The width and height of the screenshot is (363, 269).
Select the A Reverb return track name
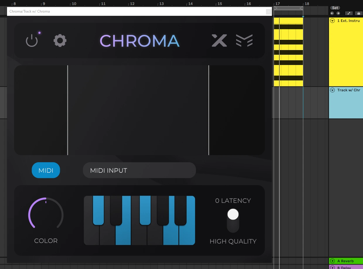pyautogui.click(x=345, y=261)
